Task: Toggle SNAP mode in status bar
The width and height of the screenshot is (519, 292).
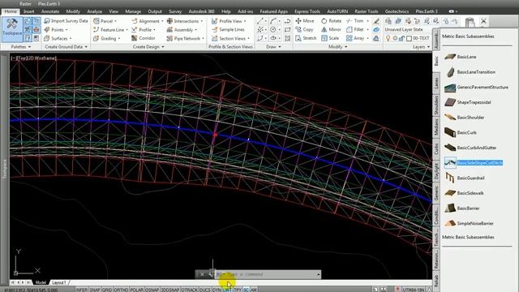Action: tap(94, 290)
